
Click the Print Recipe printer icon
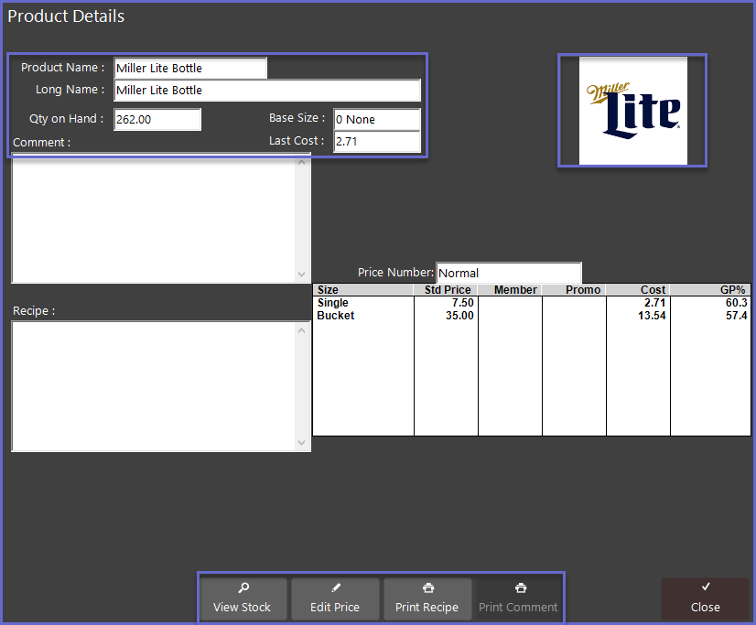tap(427, 588)
